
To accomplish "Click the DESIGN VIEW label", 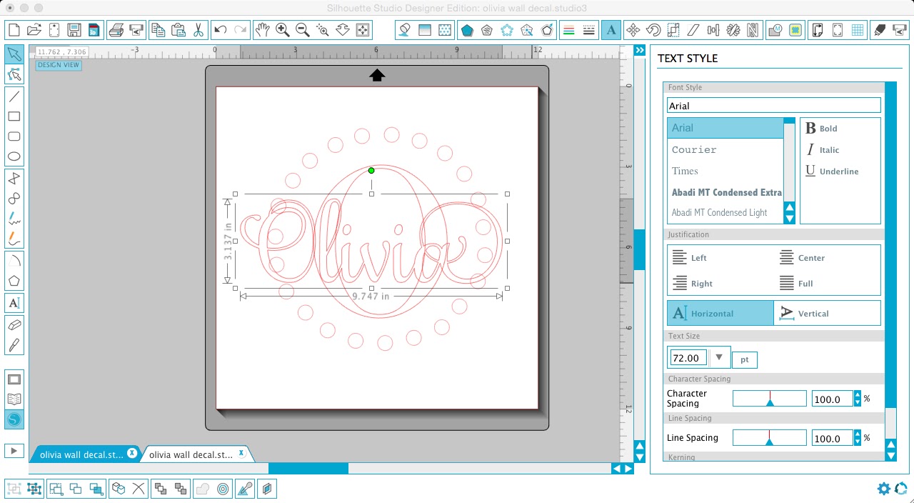I will point(58,65).
